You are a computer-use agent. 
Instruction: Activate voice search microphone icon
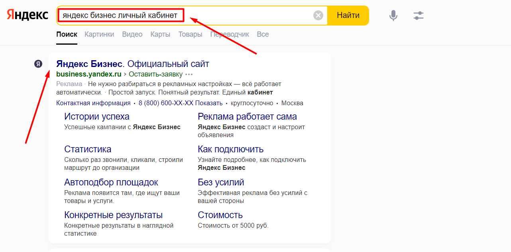tap(393, 16)
